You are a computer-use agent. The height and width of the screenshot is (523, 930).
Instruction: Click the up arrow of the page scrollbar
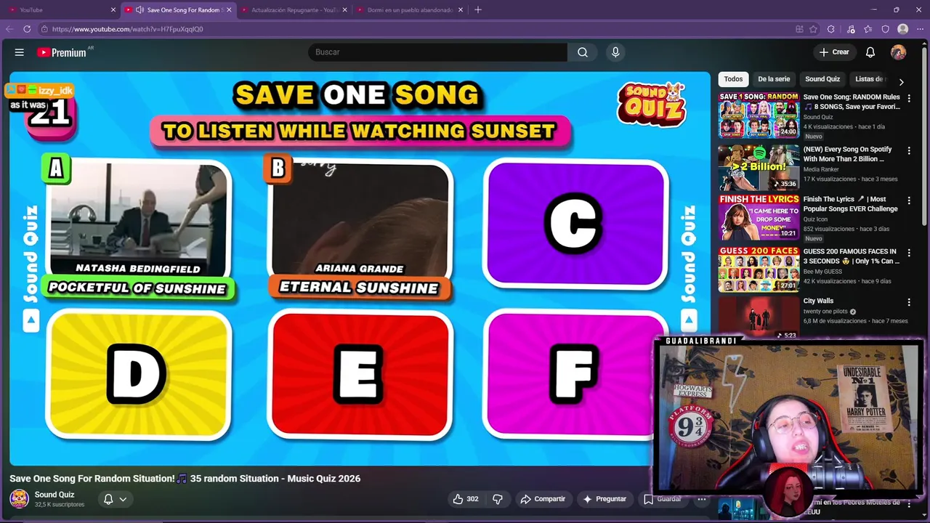[926, 45]
